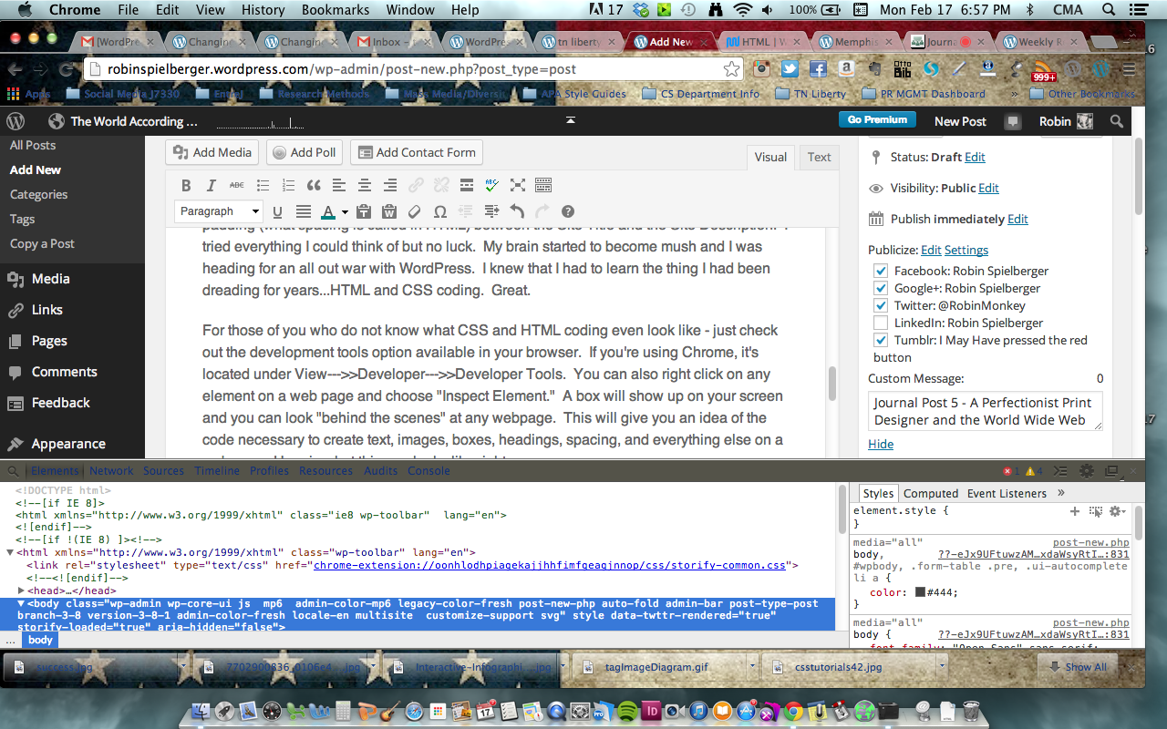Viewport: 1167px width, 729px height.
Task: Expand the head element in DOM tree
Action: (21, 590)
